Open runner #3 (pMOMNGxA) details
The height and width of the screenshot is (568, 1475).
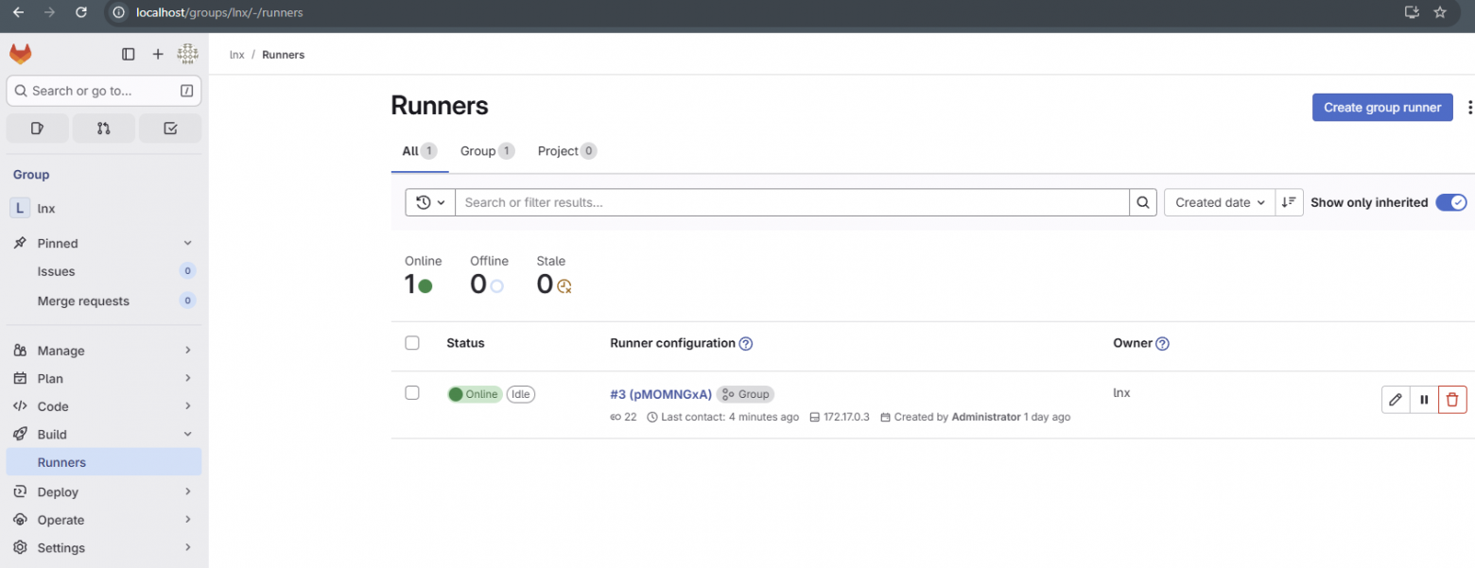point(660,393)
